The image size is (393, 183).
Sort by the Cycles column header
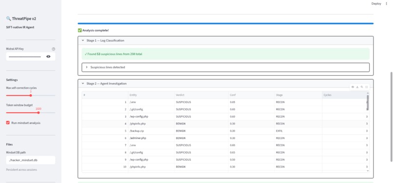[x=344, y=95]
